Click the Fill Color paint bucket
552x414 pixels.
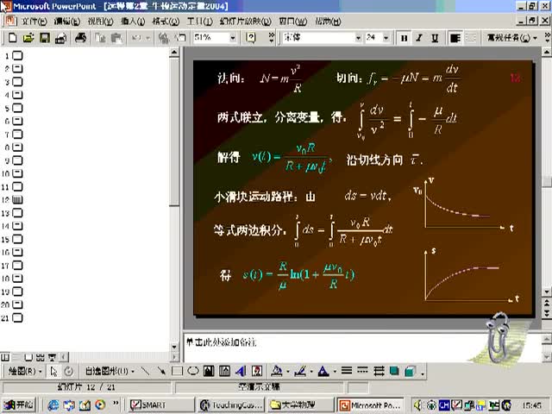pyautogui.click(x=277, y=371)
